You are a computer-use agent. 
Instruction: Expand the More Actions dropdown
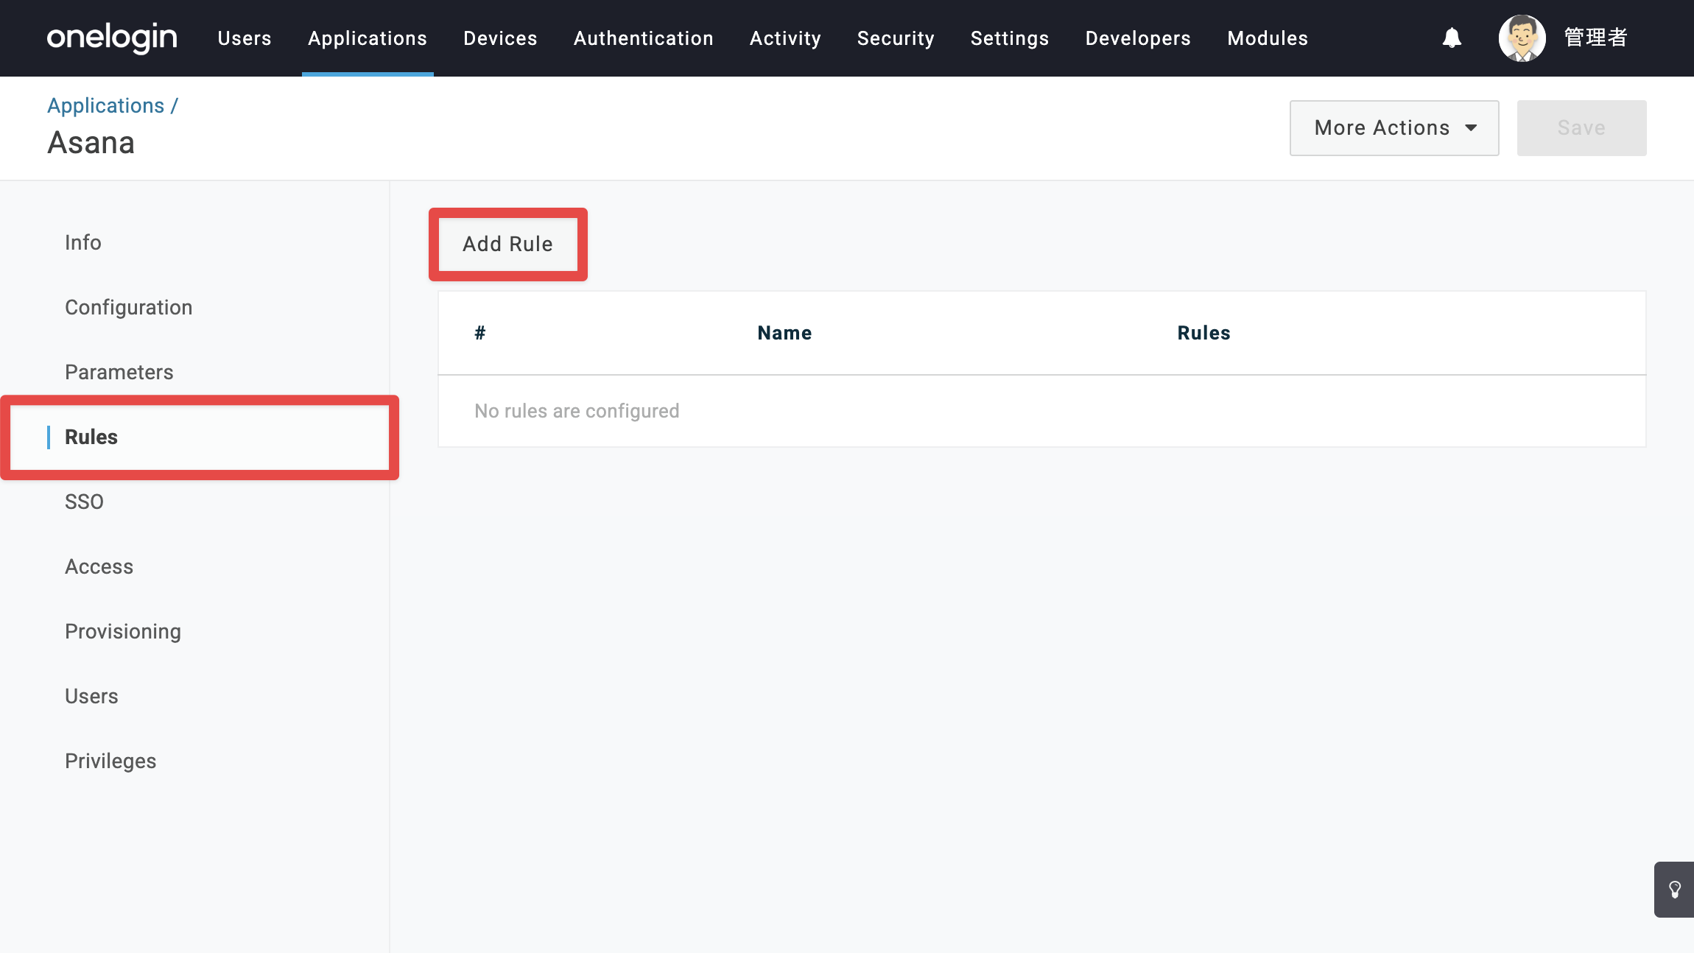point(1394,128)
